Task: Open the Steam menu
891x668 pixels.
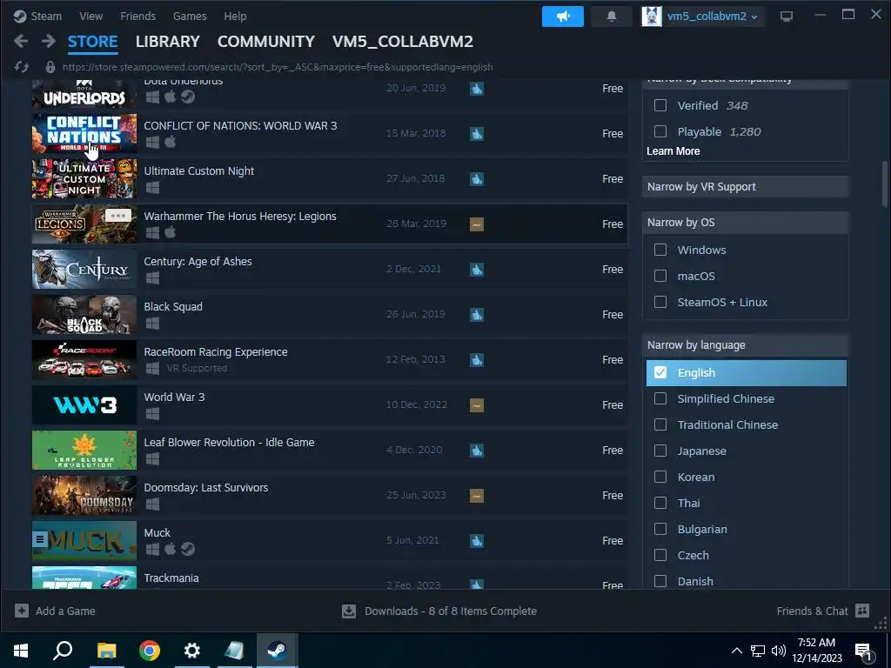Action: [x=38, y=16]
